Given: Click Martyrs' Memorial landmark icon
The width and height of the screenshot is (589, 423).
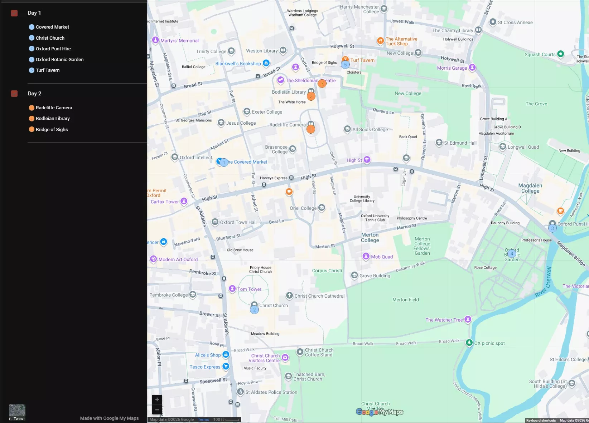Looking at the screenshot, I should pyautogui.click(x=155, y=40).
